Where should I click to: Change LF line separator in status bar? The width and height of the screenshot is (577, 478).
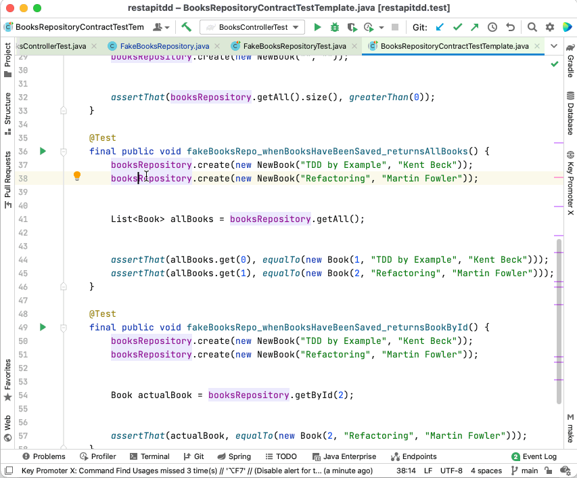pos(428,471)
